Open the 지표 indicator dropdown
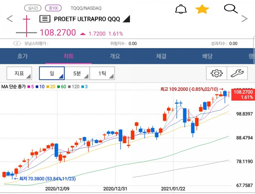Screen dimensions: 255x194 [x=19, y=73]
